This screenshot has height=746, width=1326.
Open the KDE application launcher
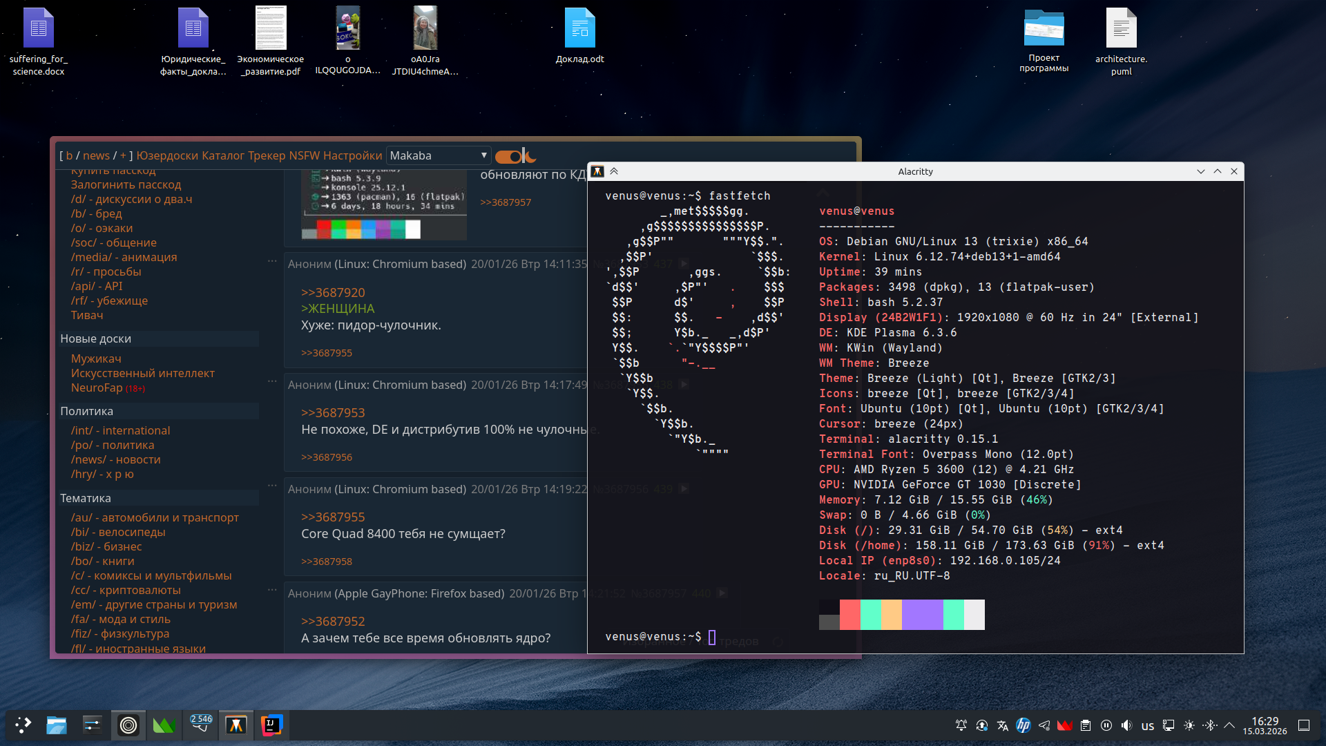pos(23,725)
